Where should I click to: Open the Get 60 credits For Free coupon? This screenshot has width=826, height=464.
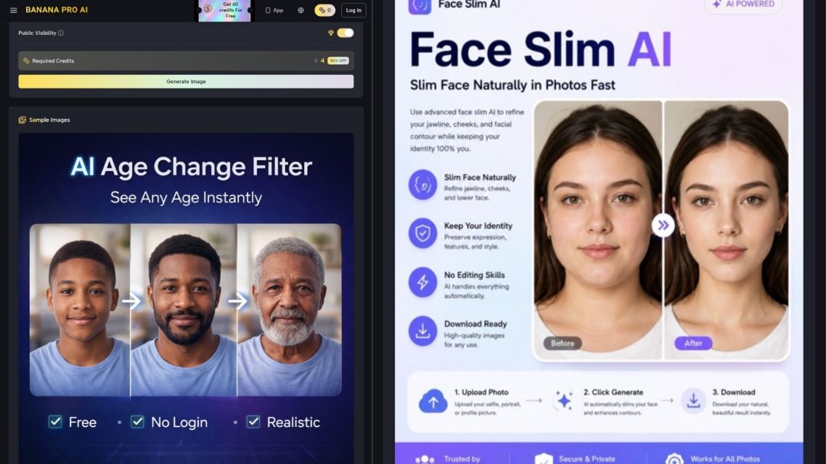pos(224,10)
